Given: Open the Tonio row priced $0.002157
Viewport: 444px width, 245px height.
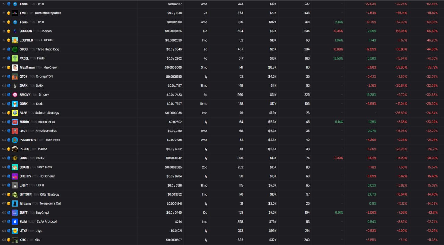Looking at the screenshot, I should [x=222, y=4].
